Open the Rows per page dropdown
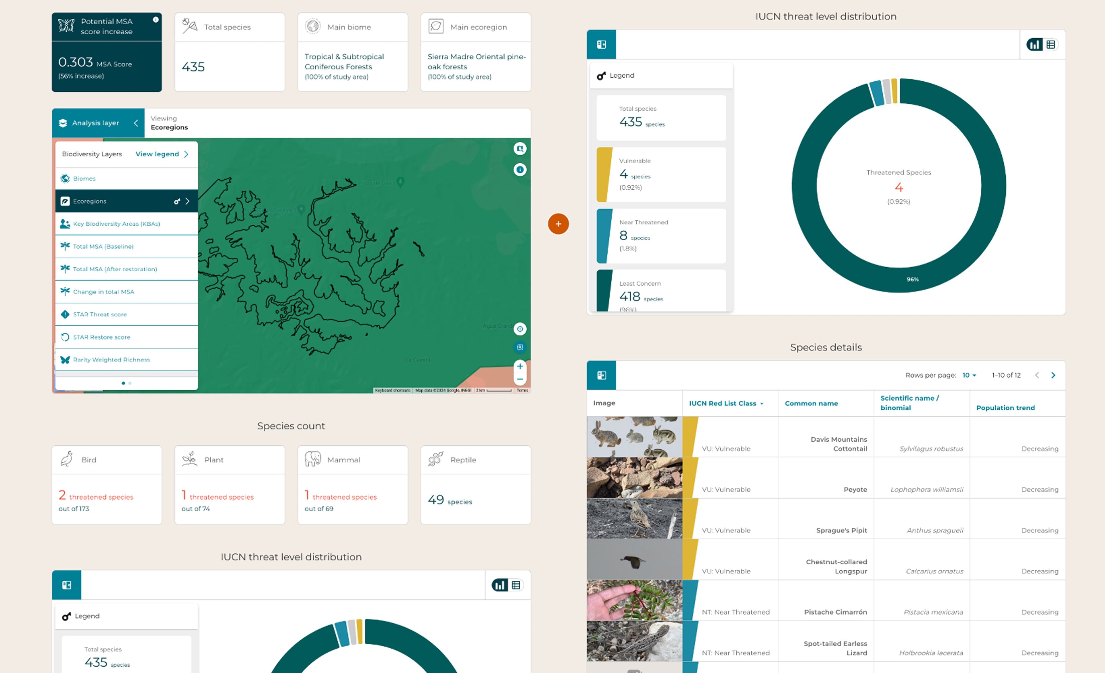The image size is (1105, 673). [969, 375]
